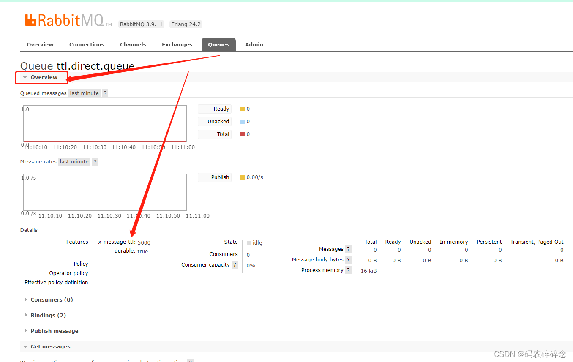Click the Erlang 24.2 version badge

[x=186, y=24]
